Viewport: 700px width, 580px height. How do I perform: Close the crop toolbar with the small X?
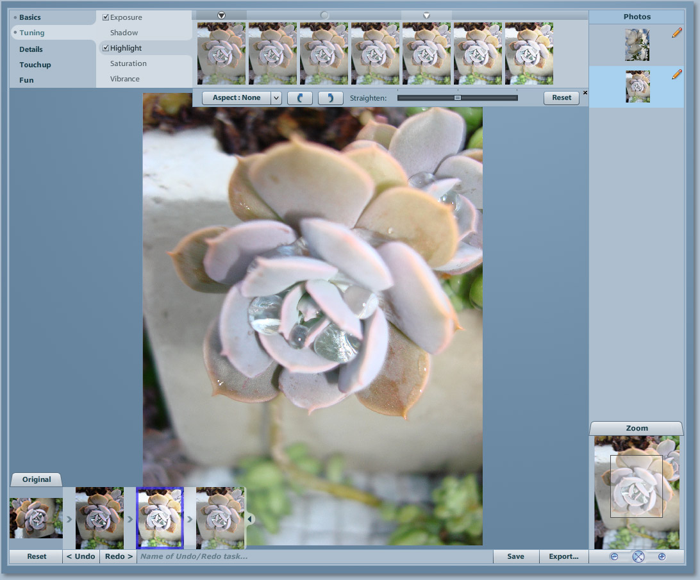click(585, 93)
